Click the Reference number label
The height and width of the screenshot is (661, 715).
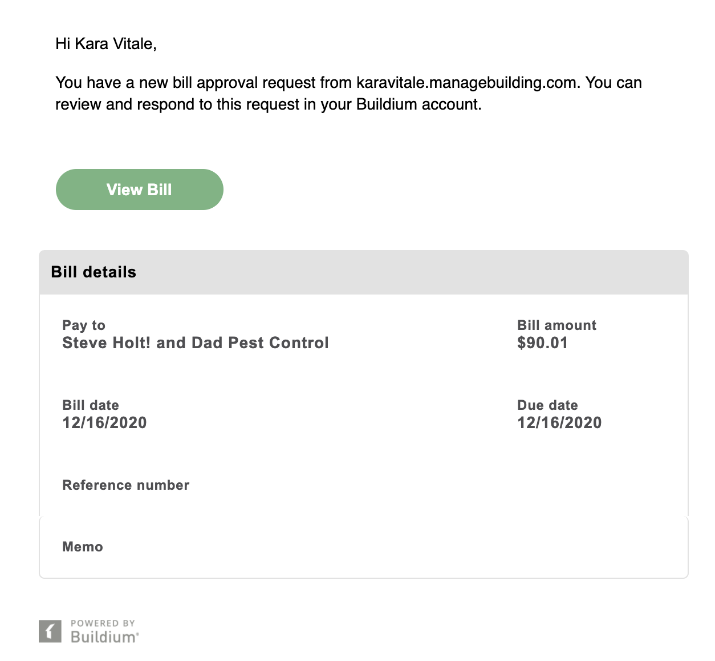[x=125, y=485]
